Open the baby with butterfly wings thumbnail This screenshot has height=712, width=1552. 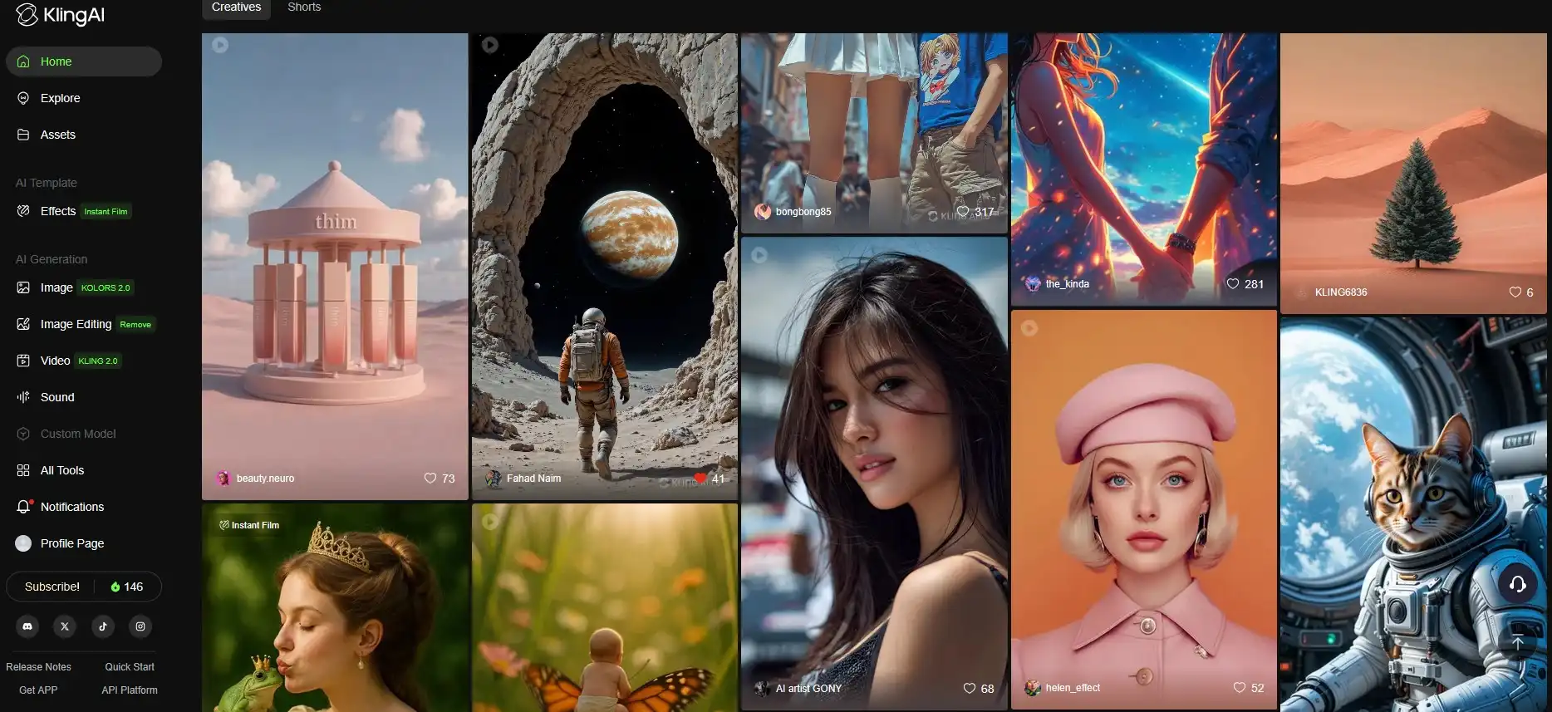(x=605, y=608)
